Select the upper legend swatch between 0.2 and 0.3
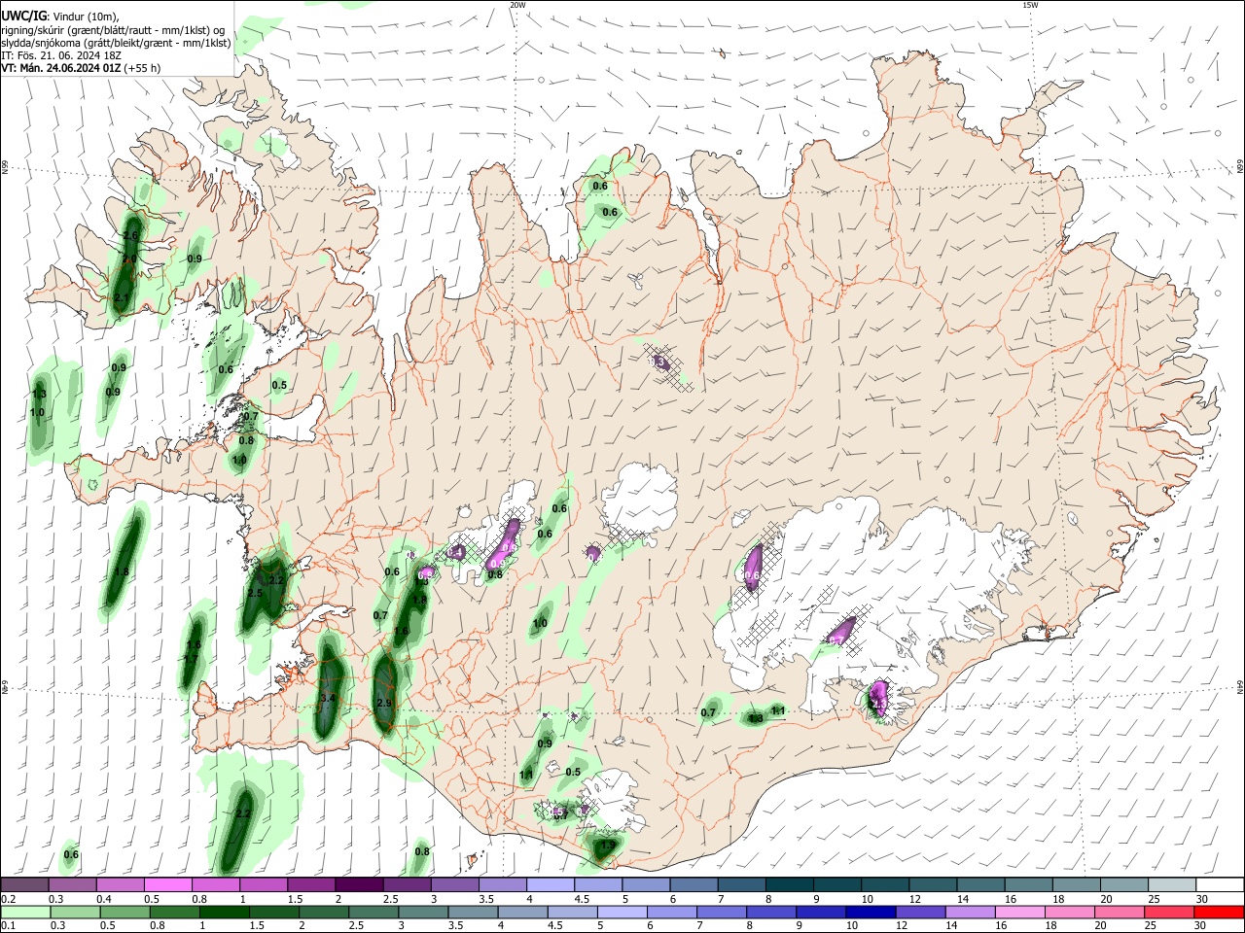 [24, 884]
